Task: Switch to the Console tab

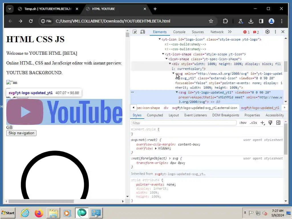Action: coord(179,32)
